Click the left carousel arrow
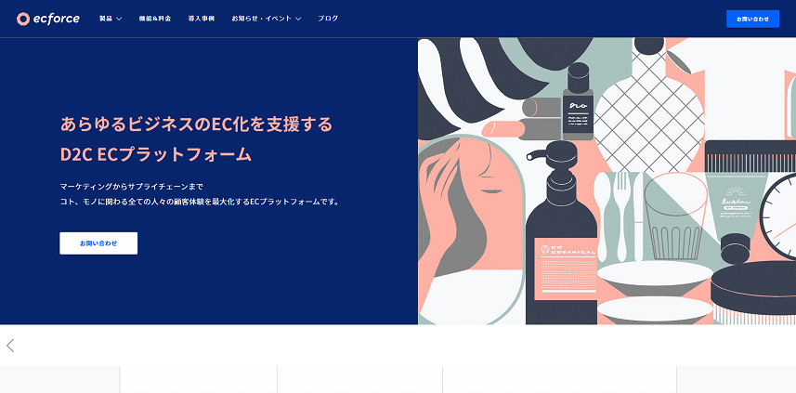Viewport: 796px width, 393px height. (x=10, y=346)
